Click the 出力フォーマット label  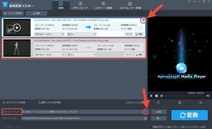pos(12,112)
